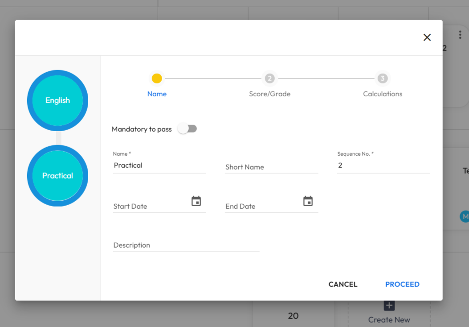Toggle the Mandatory to pass switch
Image resolution: width=469 pixels, height=327 pixels.
187,129
